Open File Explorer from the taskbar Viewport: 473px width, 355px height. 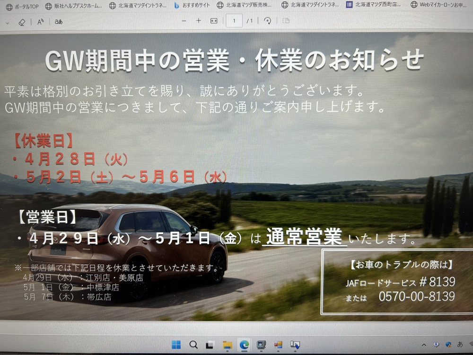click(x=227, y=344)
